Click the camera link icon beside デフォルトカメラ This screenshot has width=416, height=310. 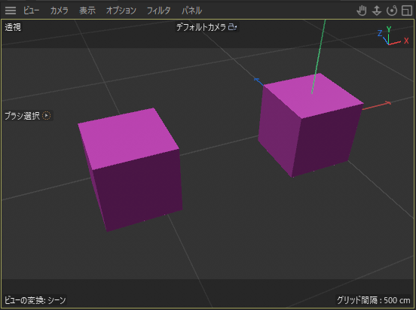pyautogui.click(x=232, y=27)
